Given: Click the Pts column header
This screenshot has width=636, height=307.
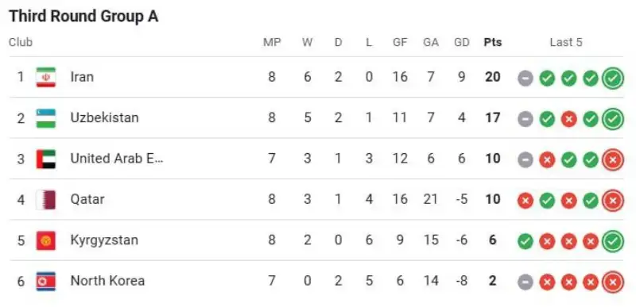Looking at the screenshot, I should click(x=492, y=42).
